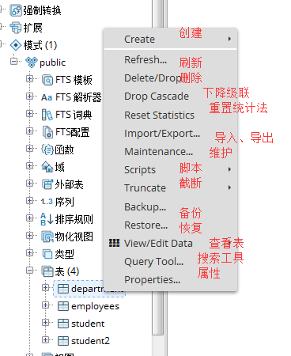Select the 类型 tree label
The width and height of the screenshot is (291, 356).
point(64,254)
